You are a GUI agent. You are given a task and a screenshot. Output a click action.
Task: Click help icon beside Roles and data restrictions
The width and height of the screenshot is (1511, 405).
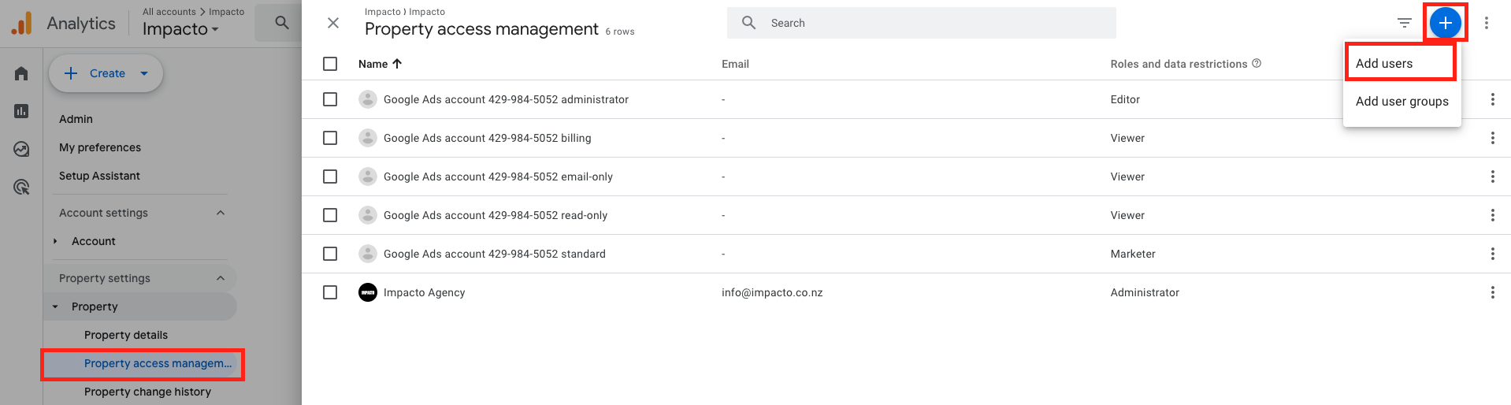coord(1257,63)
